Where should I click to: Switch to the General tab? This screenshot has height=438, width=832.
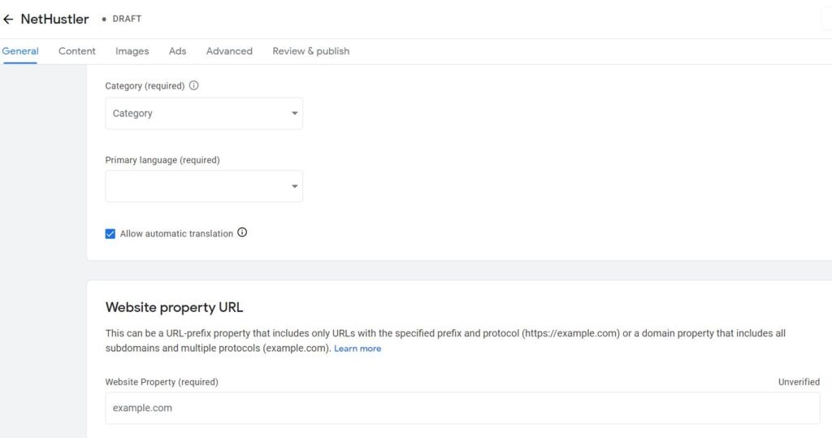coord(20,51)
